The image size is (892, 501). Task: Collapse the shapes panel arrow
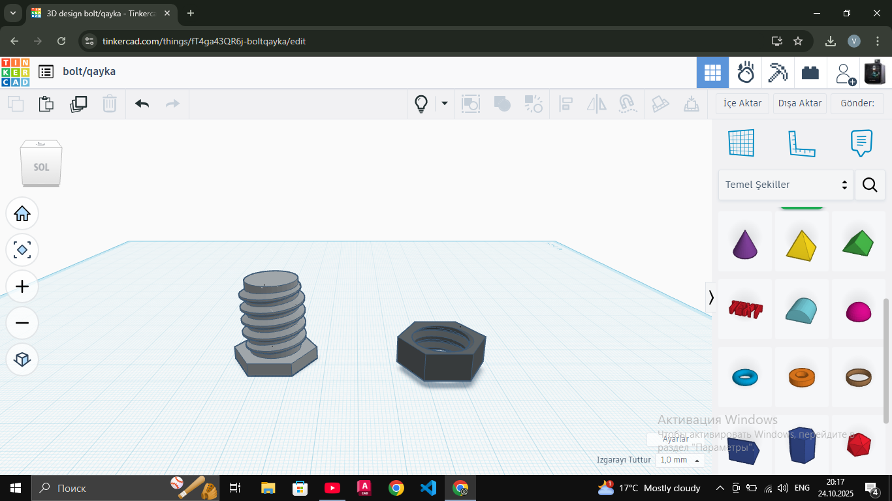coord(711,297)
